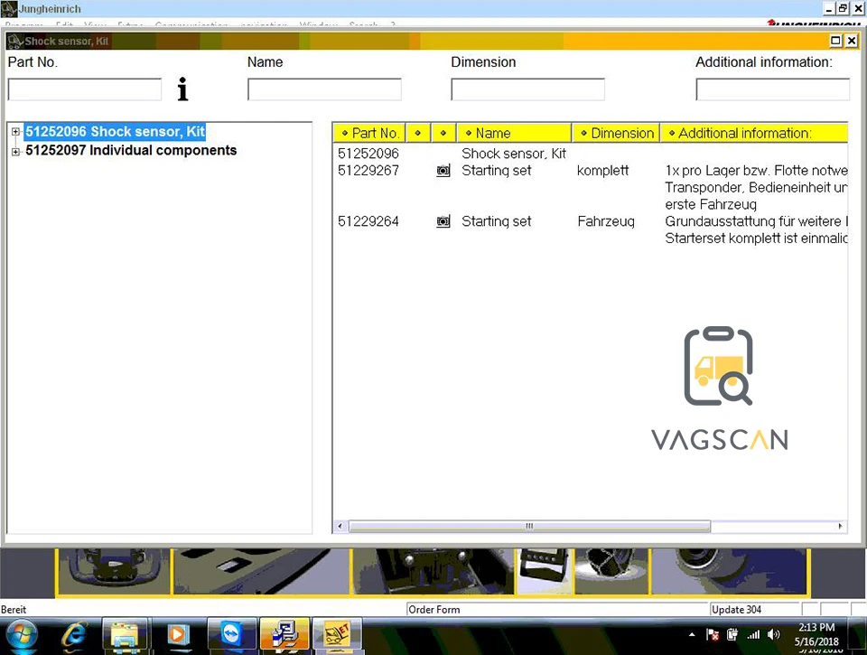Open Windows Explorer folder from the taskbar
The image size is (867, 655).
click(125, 635)
